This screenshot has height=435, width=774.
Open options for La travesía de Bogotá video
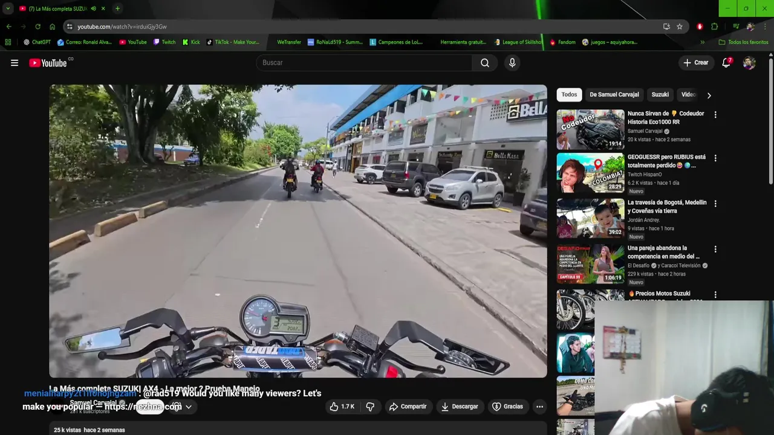pyautogui.click(x=715, y=204)
